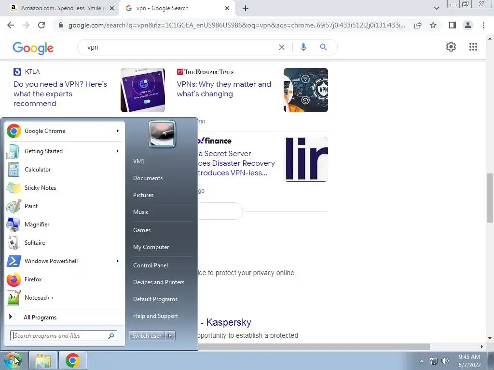Open Control Panel from Start menu
Image resolution: width=494 pixels, height=370 pixels.
[x=151, y=265]
